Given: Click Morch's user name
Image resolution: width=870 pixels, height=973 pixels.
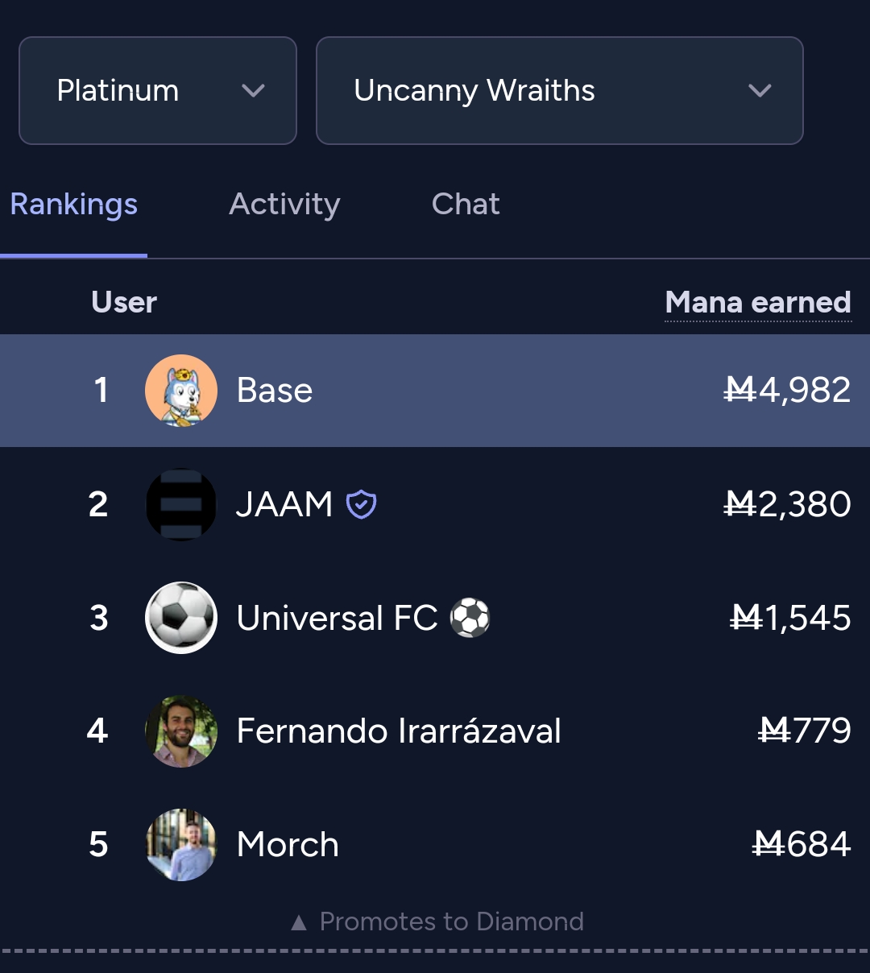Looking at the screenshot, I should coord(288,845).
